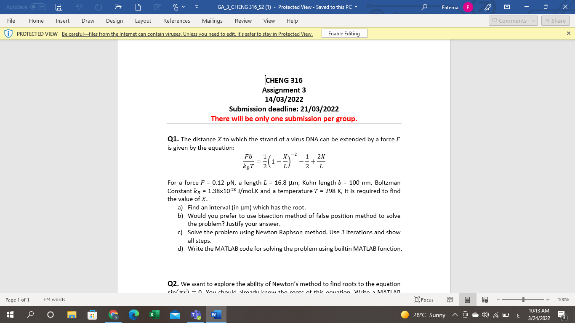Click the speaker icon to adjust volume
575x323 pixels.
(485, 315)
